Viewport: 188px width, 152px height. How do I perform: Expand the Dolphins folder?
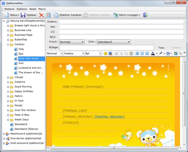tap(8, 82)
